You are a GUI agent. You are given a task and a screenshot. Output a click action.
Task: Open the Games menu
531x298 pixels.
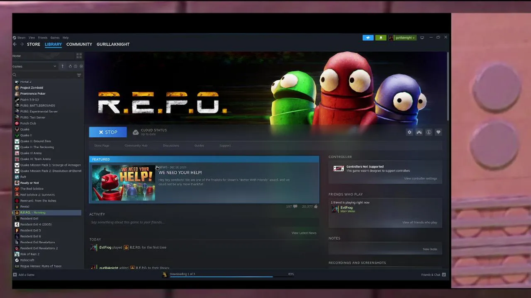(55, 38)
